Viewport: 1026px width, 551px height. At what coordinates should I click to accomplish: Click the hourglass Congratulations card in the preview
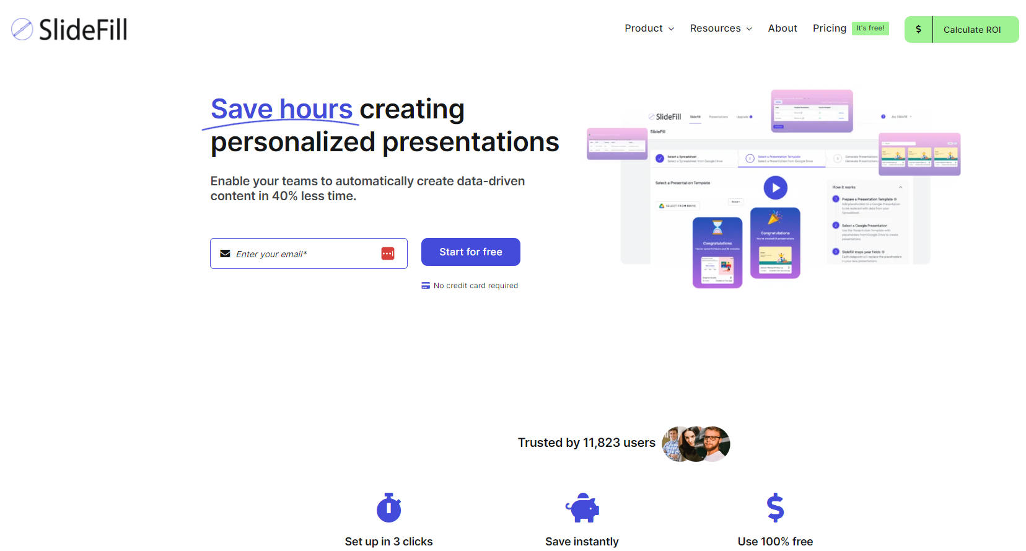717,252
